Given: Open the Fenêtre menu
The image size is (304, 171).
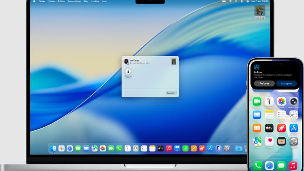Looking at the screenshot, I should coord(95,2).
